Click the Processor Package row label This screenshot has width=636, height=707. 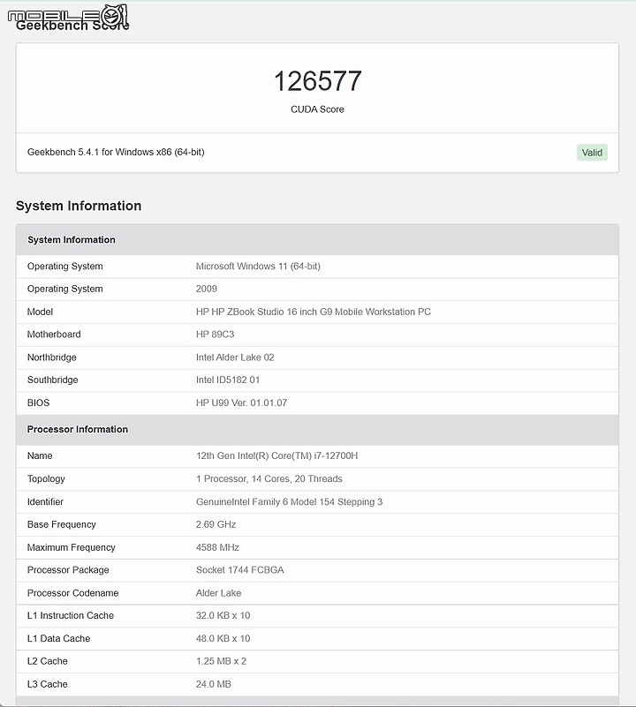[68, 569]
